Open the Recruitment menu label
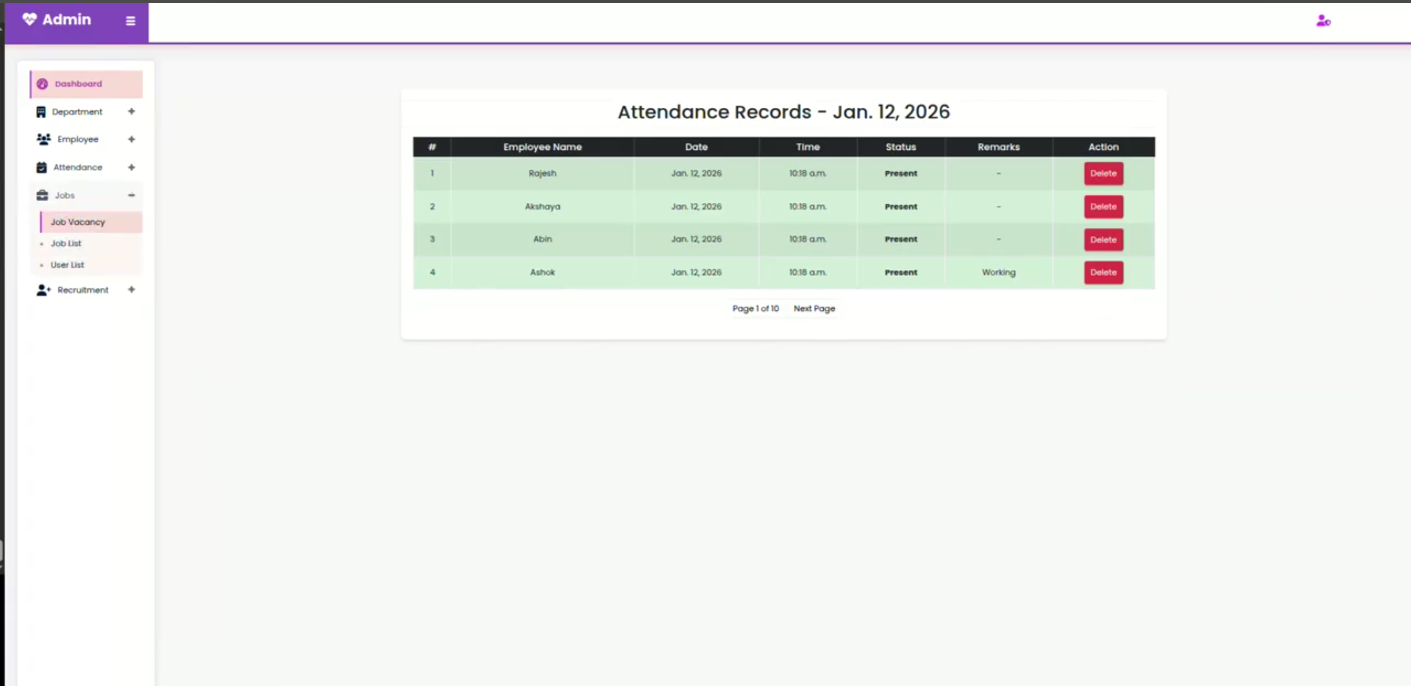Viewport: 1411px width, 686px height. [83, 290]
